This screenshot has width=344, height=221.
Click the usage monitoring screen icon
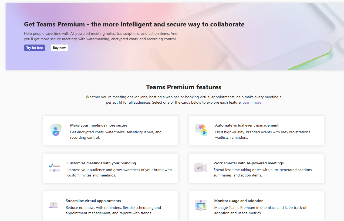coord(201,205)
